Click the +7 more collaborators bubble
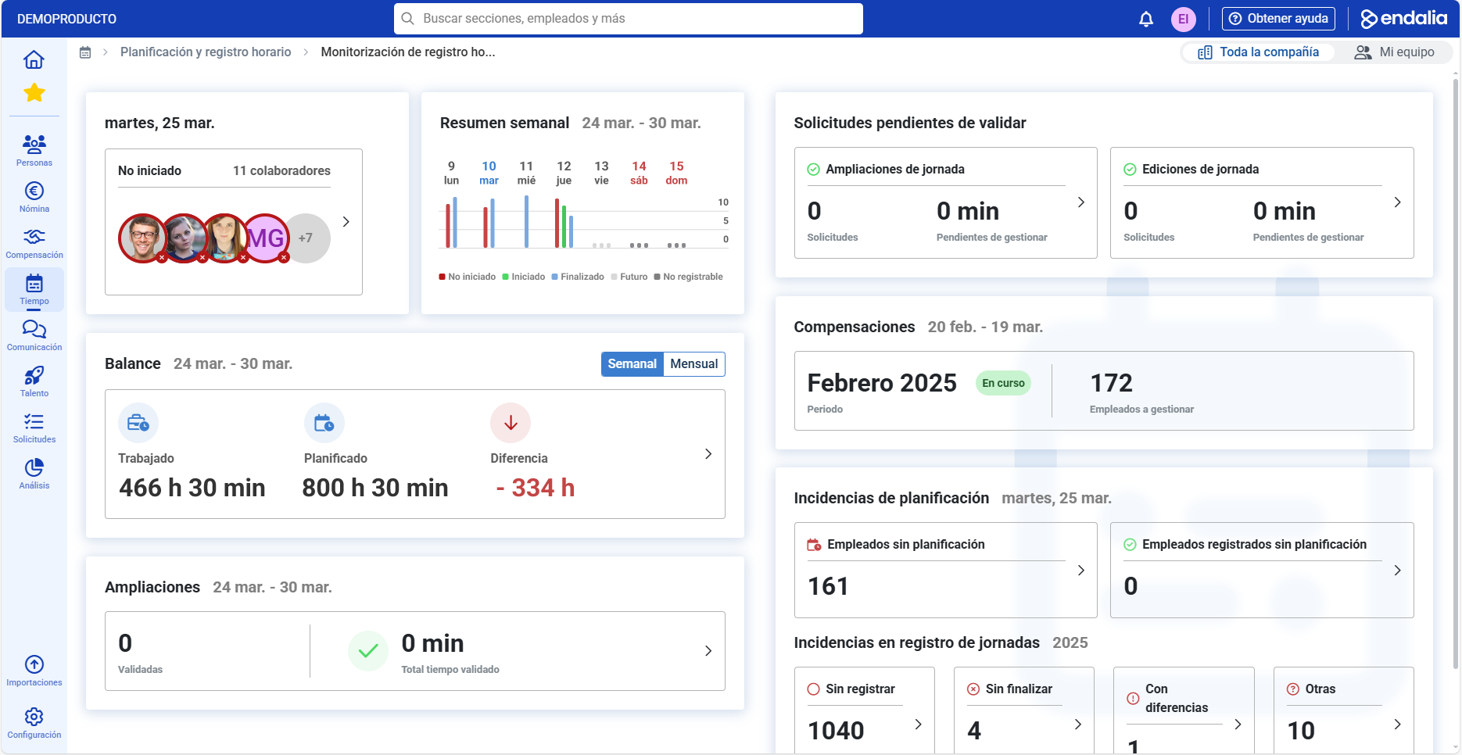Viewport: 1462px width, 755px height. pos(306,238)
